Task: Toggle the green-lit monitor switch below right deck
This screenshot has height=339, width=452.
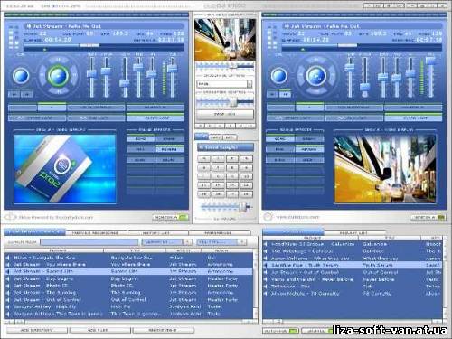Action: click(x=428, y=217)
